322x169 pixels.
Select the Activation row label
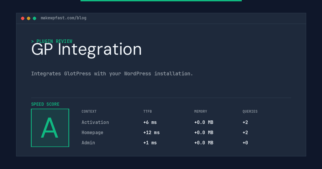coord(95,122)
